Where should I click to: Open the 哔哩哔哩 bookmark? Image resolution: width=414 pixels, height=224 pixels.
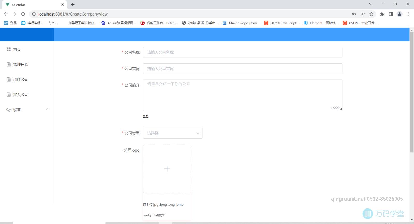coord(39,23)
